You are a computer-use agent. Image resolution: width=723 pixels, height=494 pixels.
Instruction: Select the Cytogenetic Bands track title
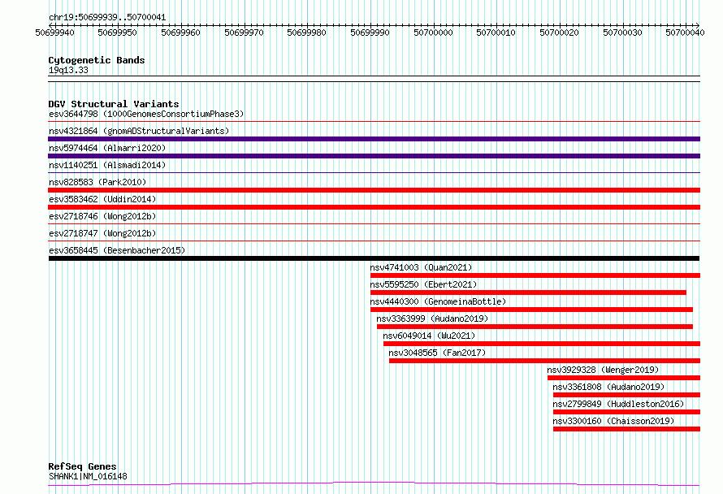[x=97, y=60]
